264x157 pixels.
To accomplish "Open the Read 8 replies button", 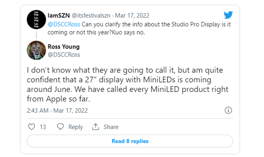I will [x=130, y=141].
